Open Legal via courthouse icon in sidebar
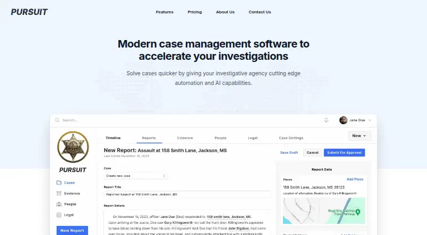The width and height of the screenshot is (427, 235). (x=59, y=215)
